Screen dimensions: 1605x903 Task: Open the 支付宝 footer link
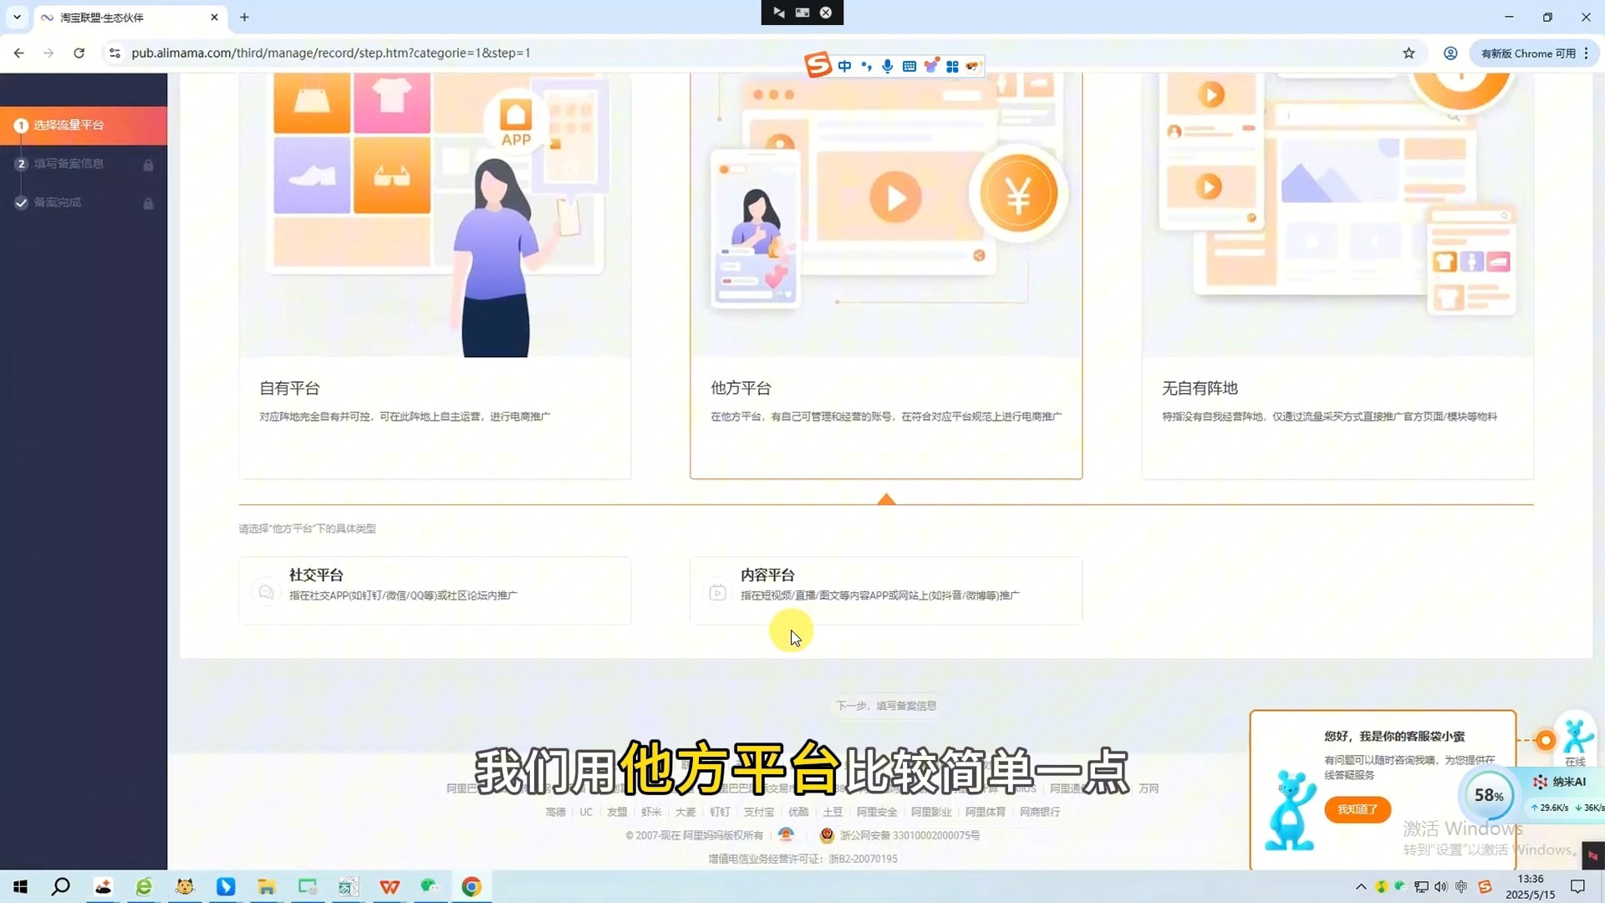(x=759, y=812)
